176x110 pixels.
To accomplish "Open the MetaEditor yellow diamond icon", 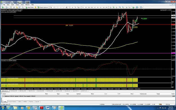I will [35, 7].
